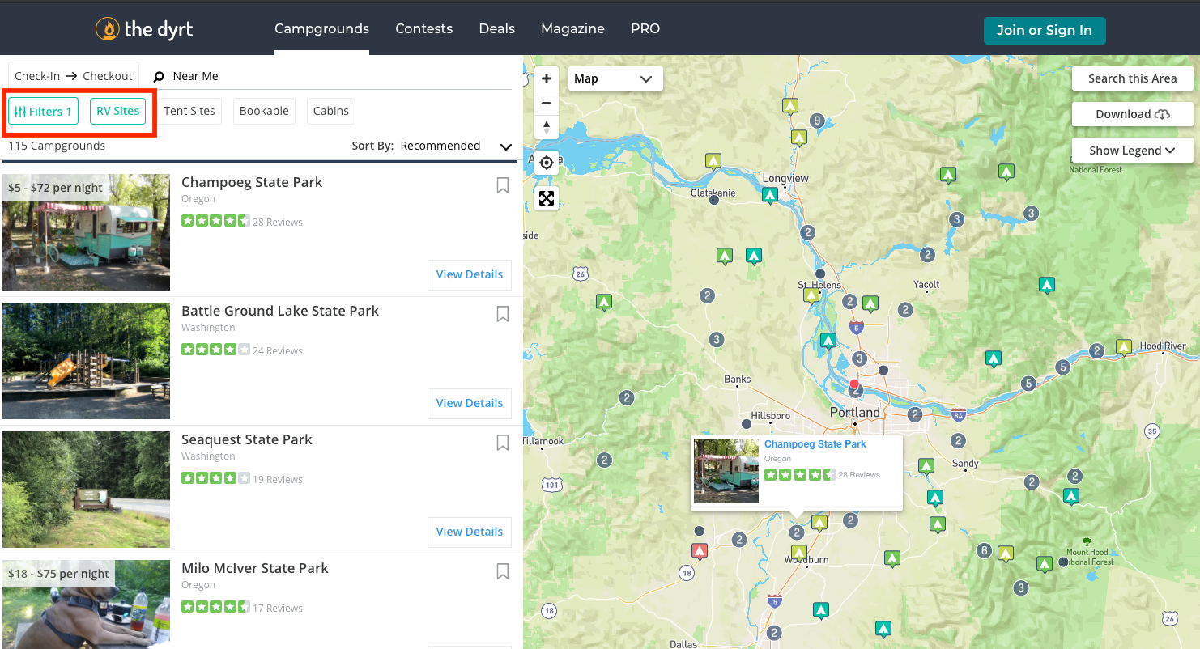Screen dimensions: 1200x649
Task: Click yellow-green tent marker near Hood River
Action: tap(1123, 347)
